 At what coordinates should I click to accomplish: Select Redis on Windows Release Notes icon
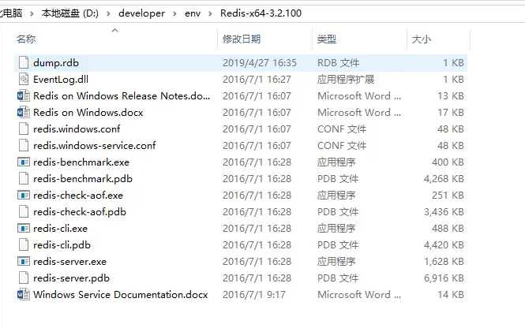point(24,96)
